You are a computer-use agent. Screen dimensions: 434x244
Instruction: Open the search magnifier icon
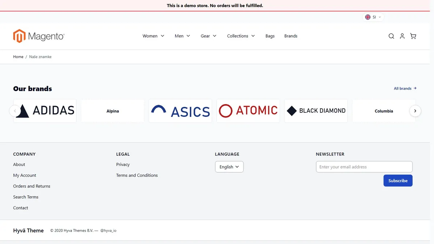391,36
